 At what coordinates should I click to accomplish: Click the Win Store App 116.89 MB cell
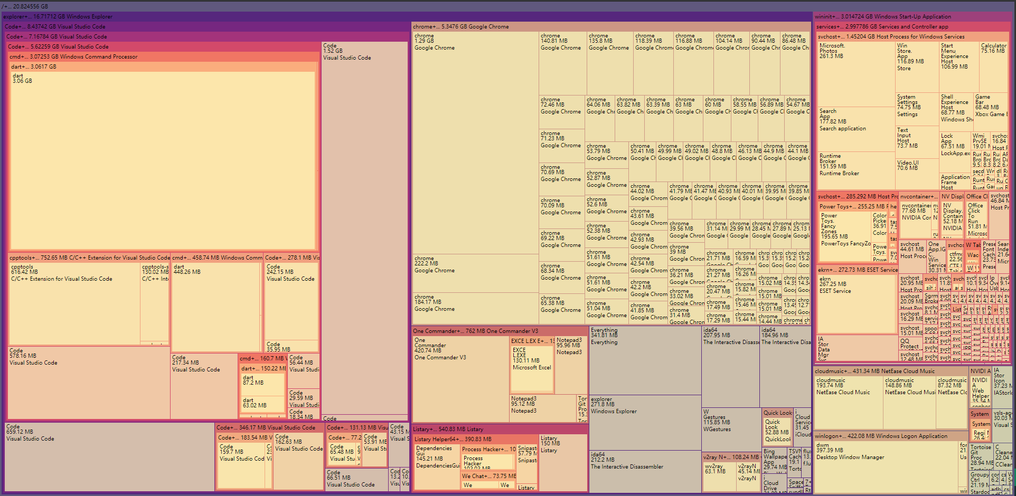(917, 66)
